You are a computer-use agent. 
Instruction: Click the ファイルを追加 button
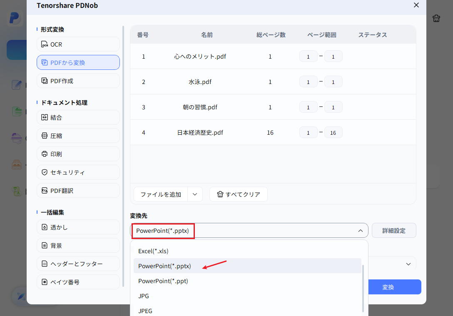(x=161, y=194)
